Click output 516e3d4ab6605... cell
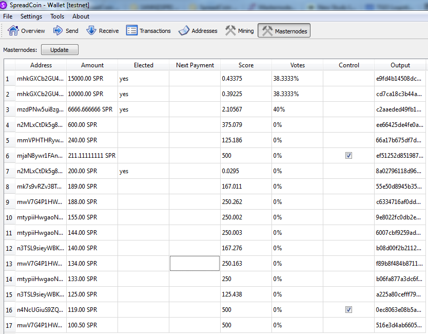428x334 pixels. [x=400, y=325]
